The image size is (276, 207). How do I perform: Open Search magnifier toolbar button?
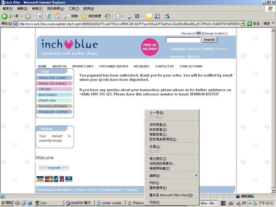[x=70, y=16]
